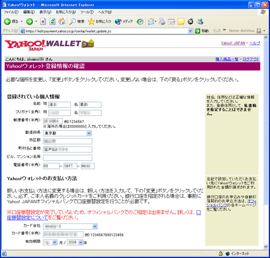Screen dimensions: 270x258
Task: Open the 購入商品一覧 link
Action: point(227,59)
